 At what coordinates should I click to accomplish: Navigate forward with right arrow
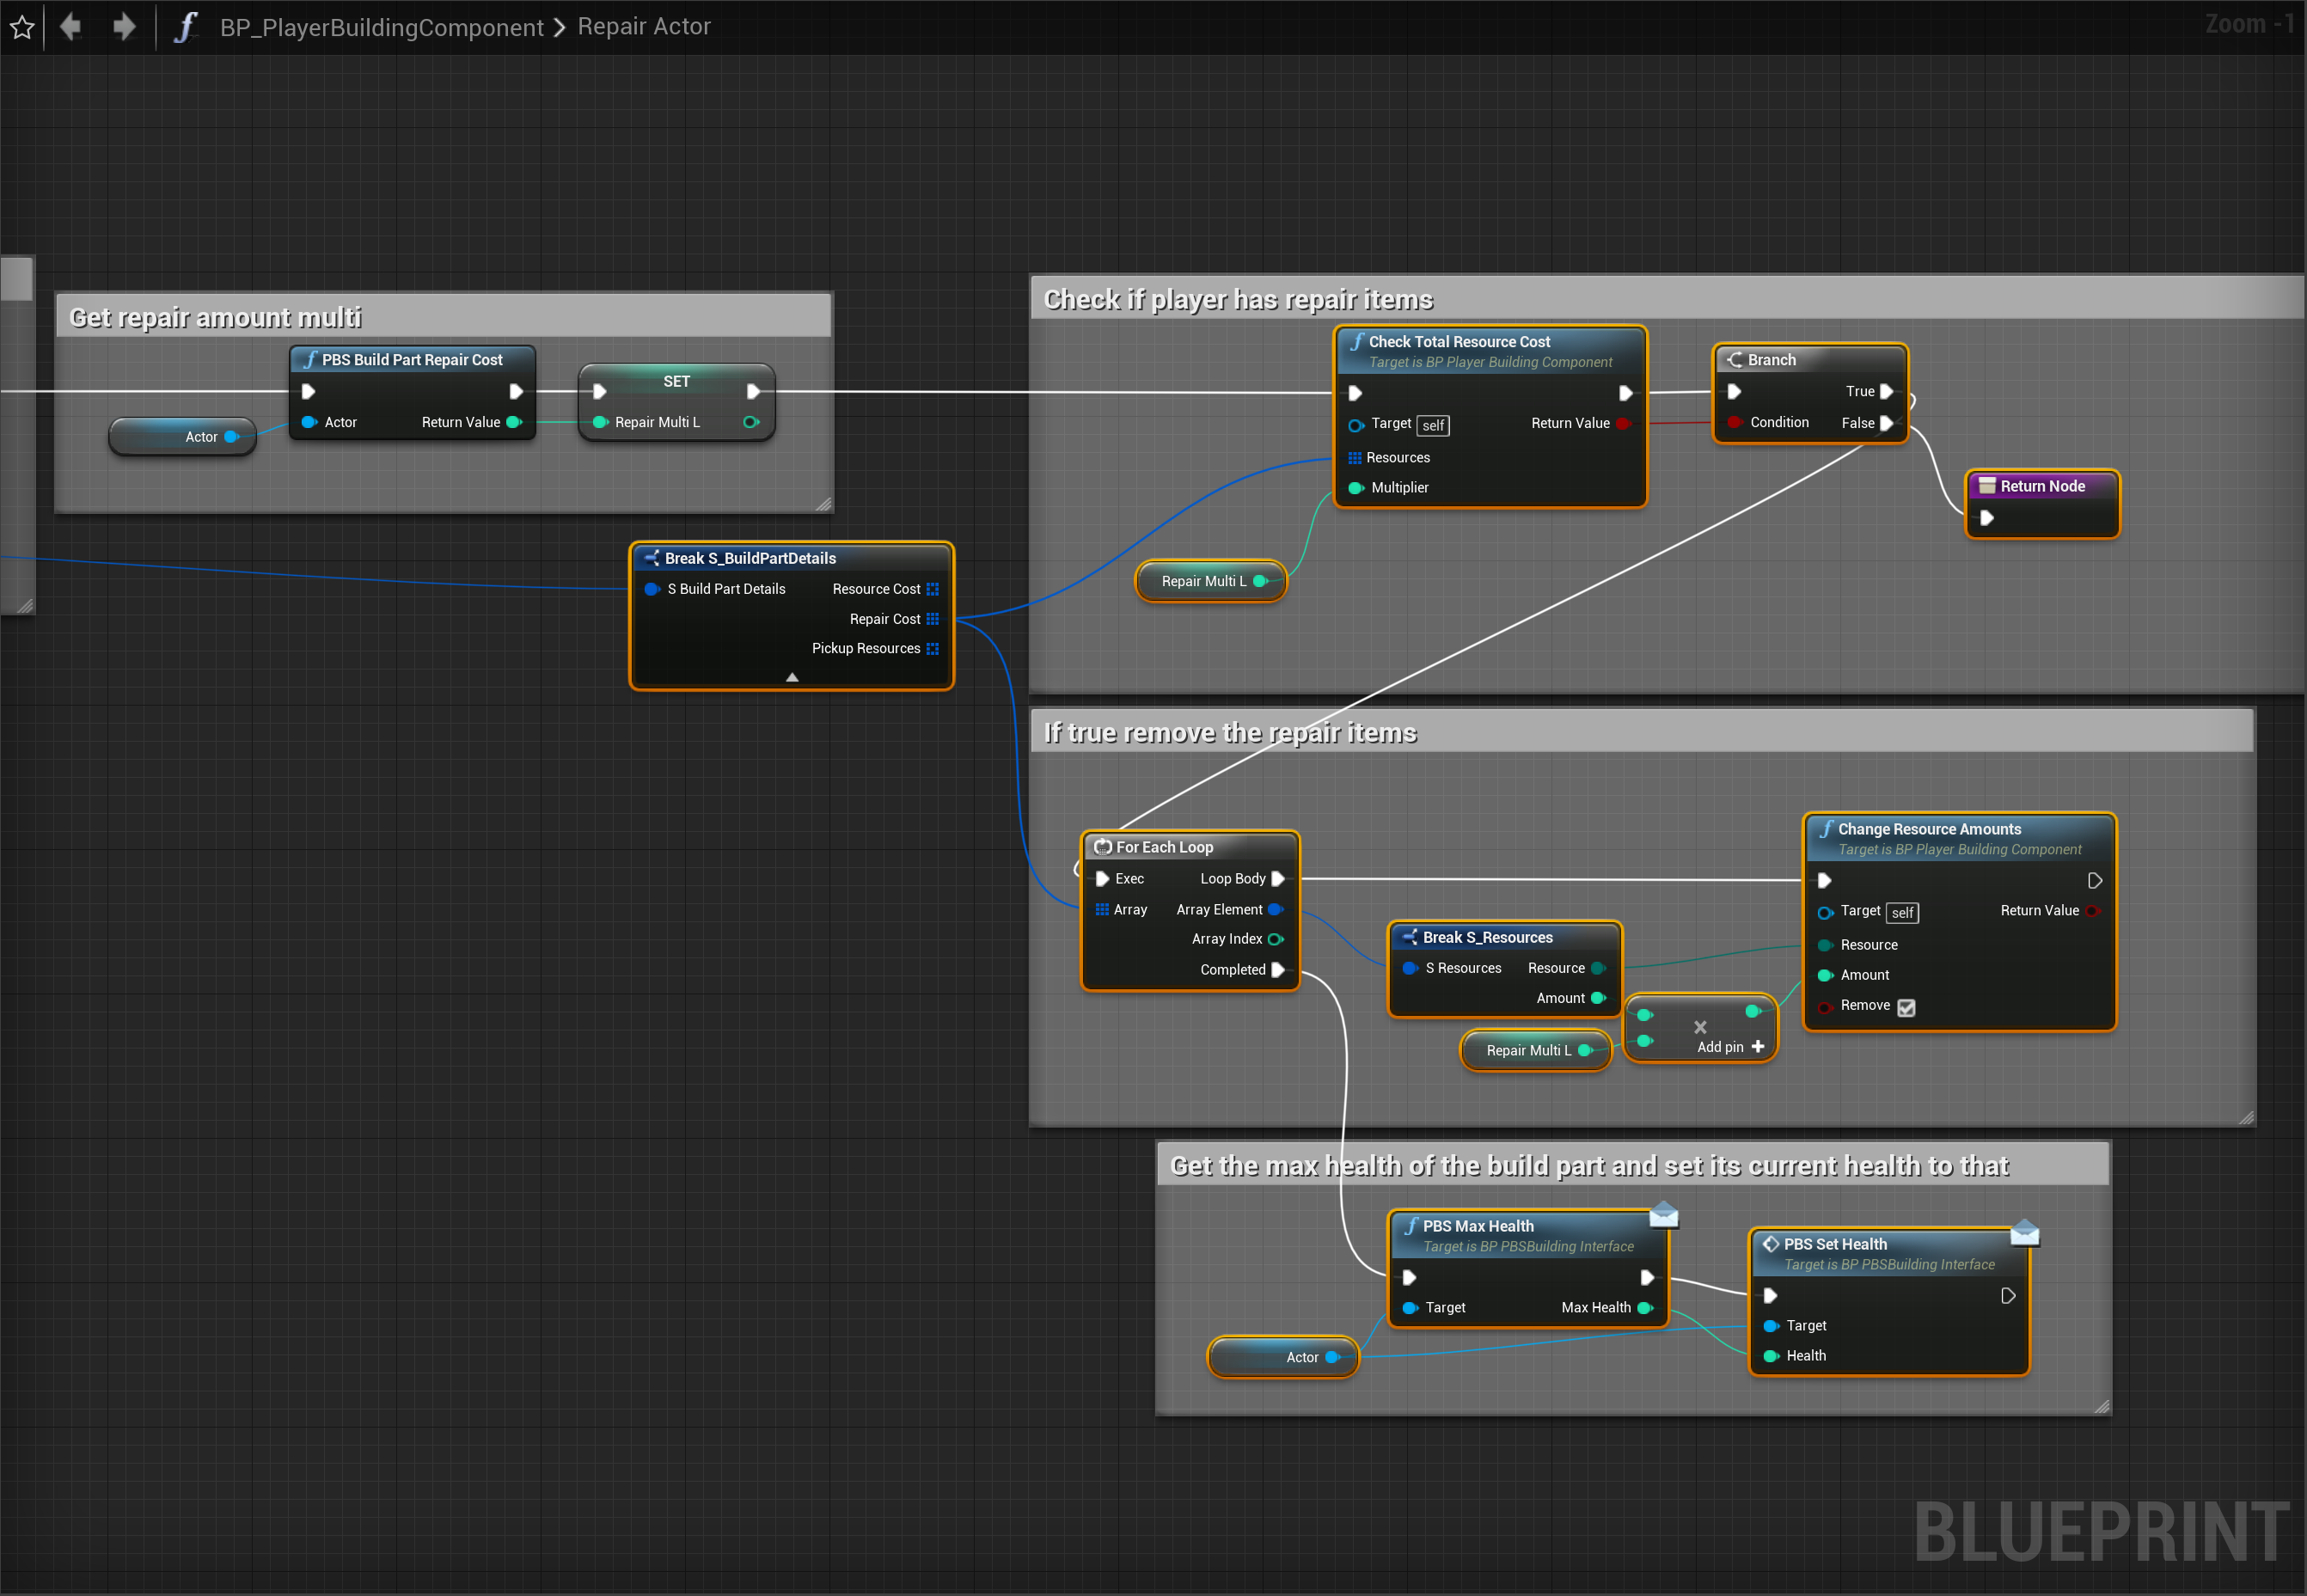coord(124,26)
